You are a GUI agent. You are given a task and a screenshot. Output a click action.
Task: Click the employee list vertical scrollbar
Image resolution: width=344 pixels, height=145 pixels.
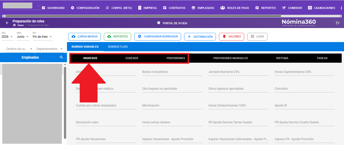pos(65,102)
